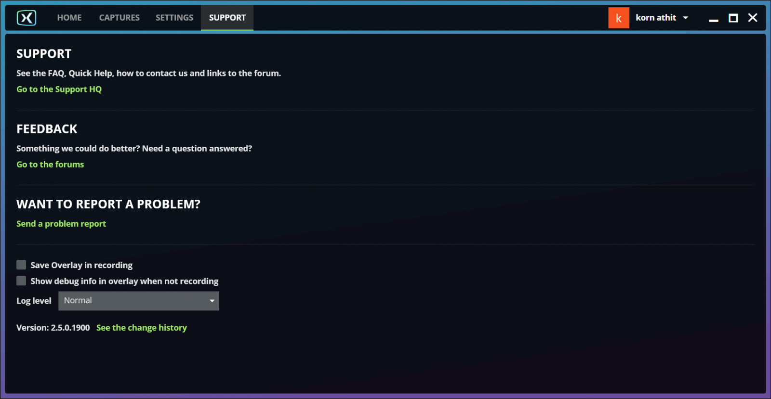Open See the change history link
Screen dimensions: 771x399
click(x=141, y=328)
